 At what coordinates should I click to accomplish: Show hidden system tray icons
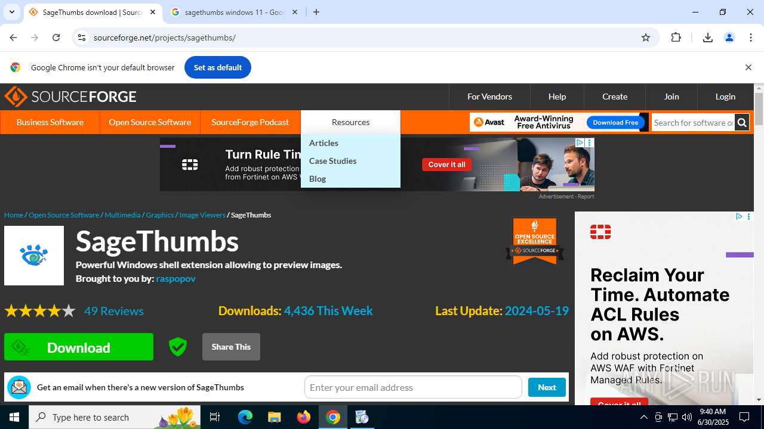point(643,417)
